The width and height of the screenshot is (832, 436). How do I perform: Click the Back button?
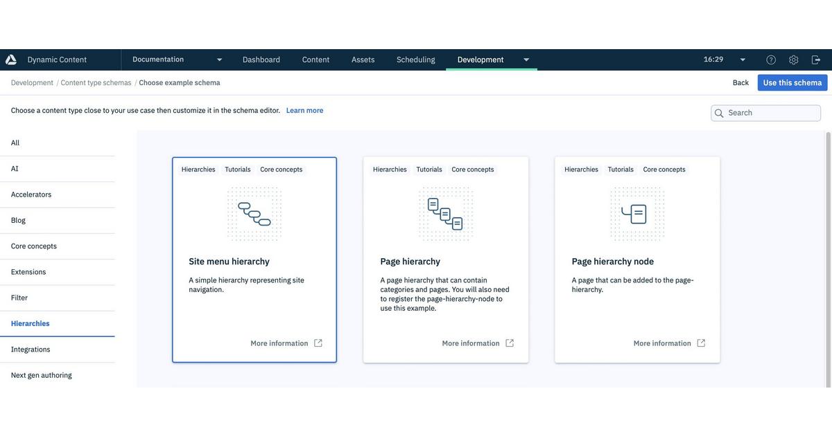[x=740, y=83]
